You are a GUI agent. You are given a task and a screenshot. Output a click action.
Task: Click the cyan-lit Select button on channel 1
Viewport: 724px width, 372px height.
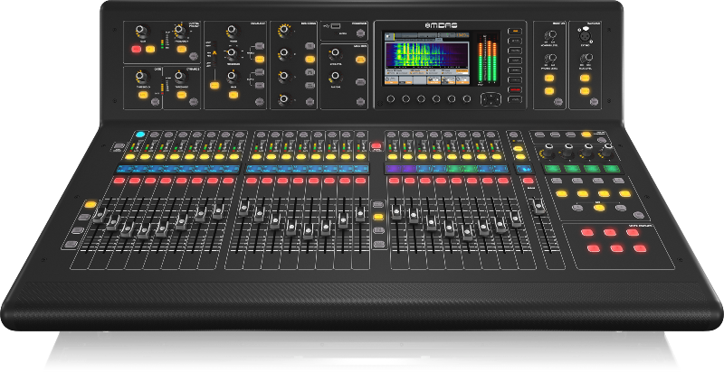(140, 135)
